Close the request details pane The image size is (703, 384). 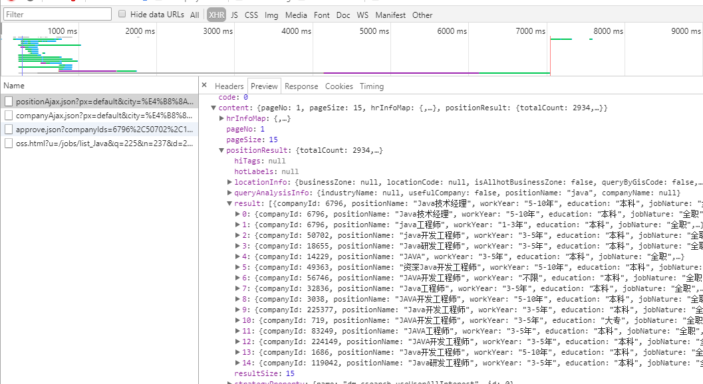pyautogui.click(x=204, y=85)
